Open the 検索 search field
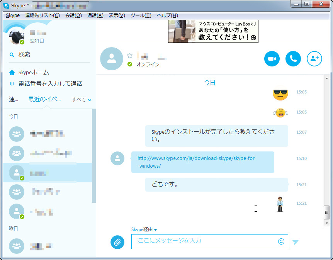Screen dimensions: 333x260 (23, 54)
